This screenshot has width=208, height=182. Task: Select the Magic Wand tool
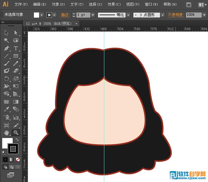pos(7,40)
